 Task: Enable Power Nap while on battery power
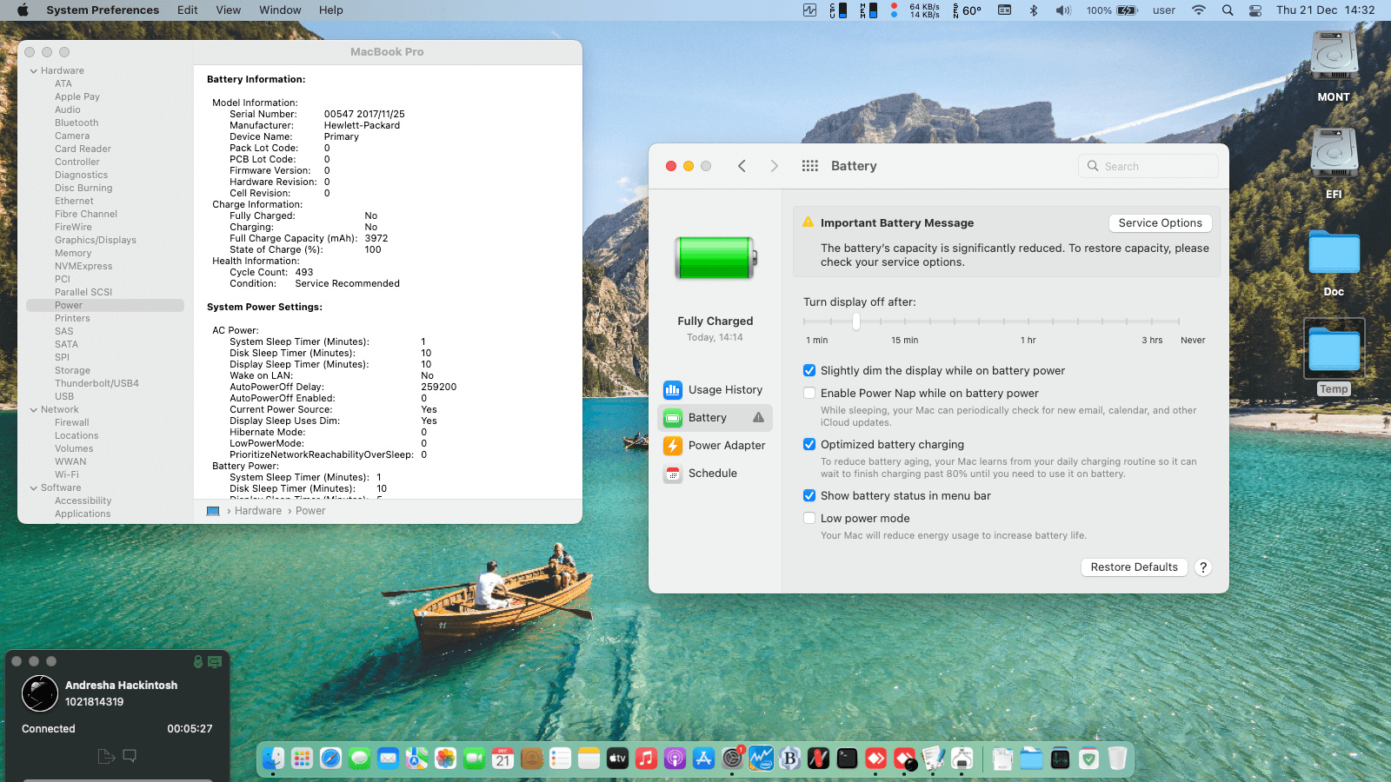coord(809,394)
